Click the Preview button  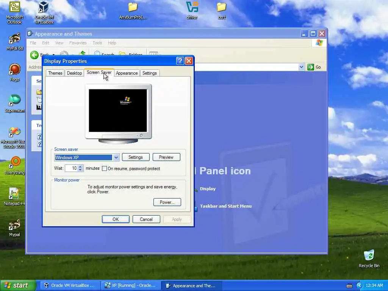tap(166, 157)
